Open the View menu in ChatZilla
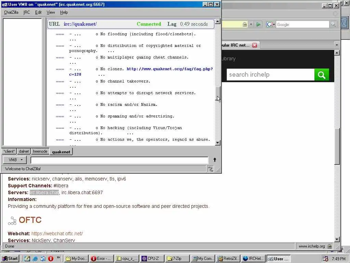 click(x=51, y=12)
